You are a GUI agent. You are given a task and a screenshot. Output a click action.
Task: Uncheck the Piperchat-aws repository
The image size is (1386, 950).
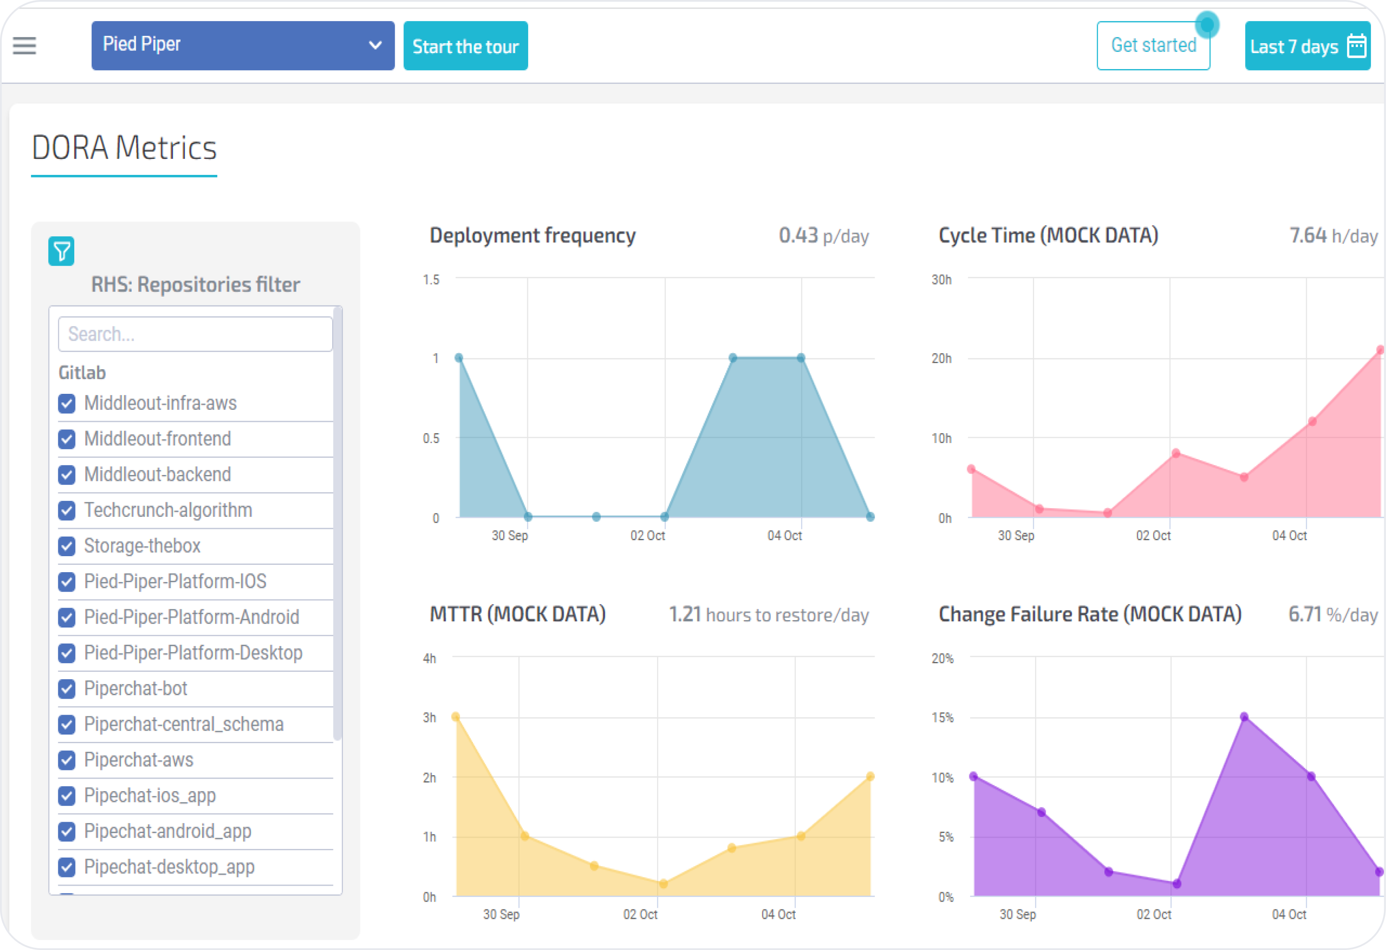[x=67, y=760]
